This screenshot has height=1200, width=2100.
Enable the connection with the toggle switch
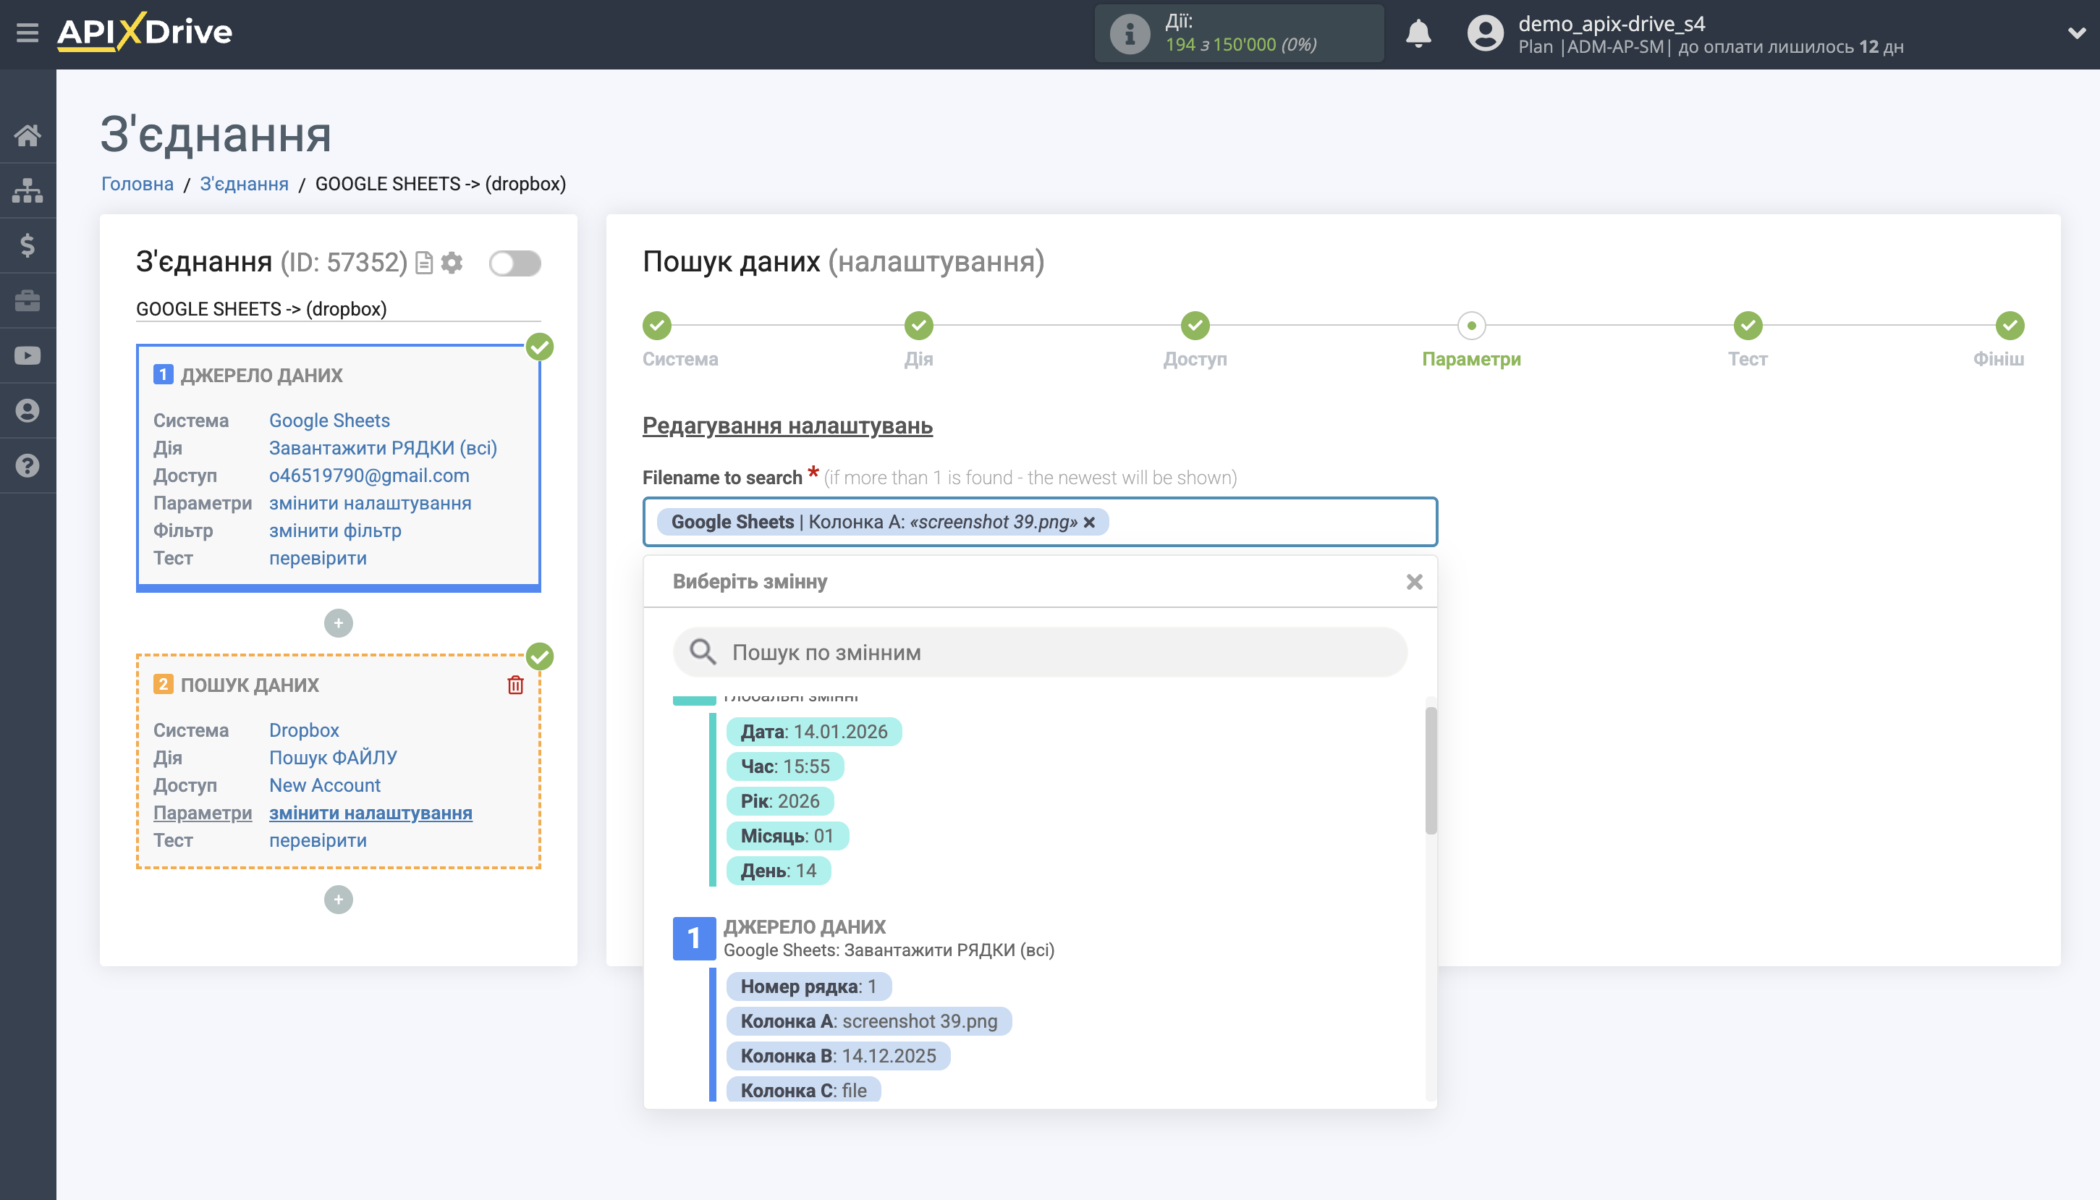click(x=516, y=262)
